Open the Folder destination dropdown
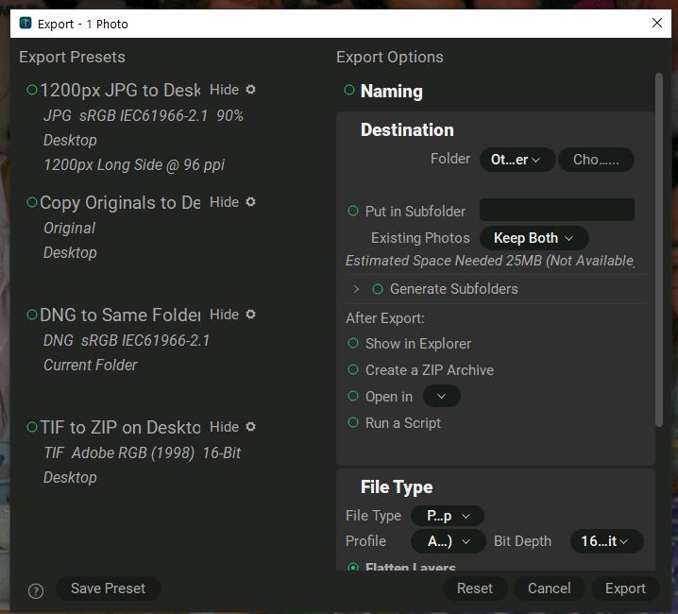Screen dimensions: 678x614 click(x=517, y=160)
